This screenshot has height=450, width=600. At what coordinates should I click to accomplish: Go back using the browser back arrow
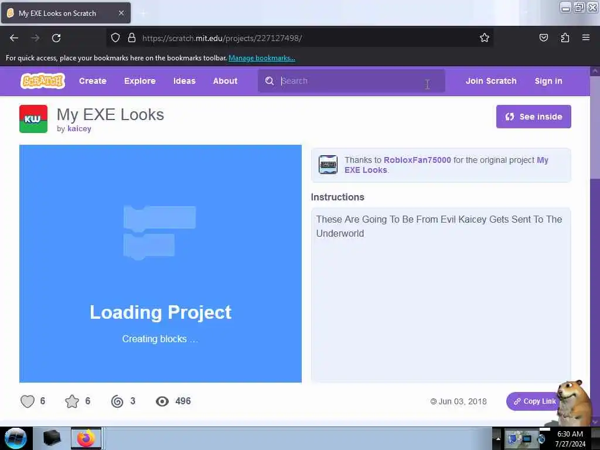coord(14,38)
